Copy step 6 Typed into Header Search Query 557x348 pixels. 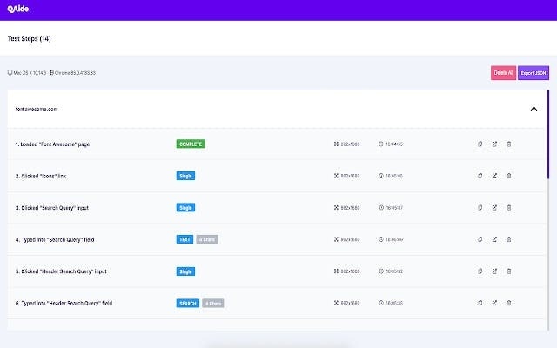(x=480, y=303)
